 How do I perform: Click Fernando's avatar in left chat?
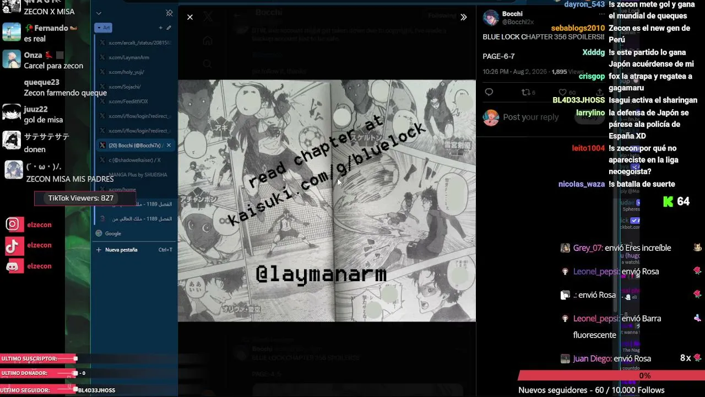12,32
